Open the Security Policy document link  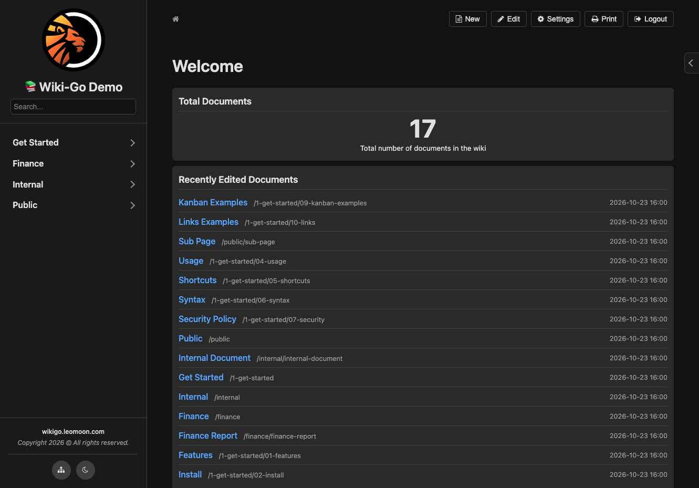click(x=207, y=319)
